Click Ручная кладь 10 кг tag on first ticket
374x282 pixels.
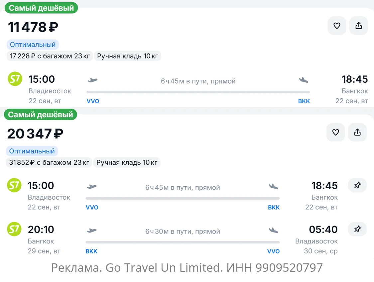tap(128, 56)
